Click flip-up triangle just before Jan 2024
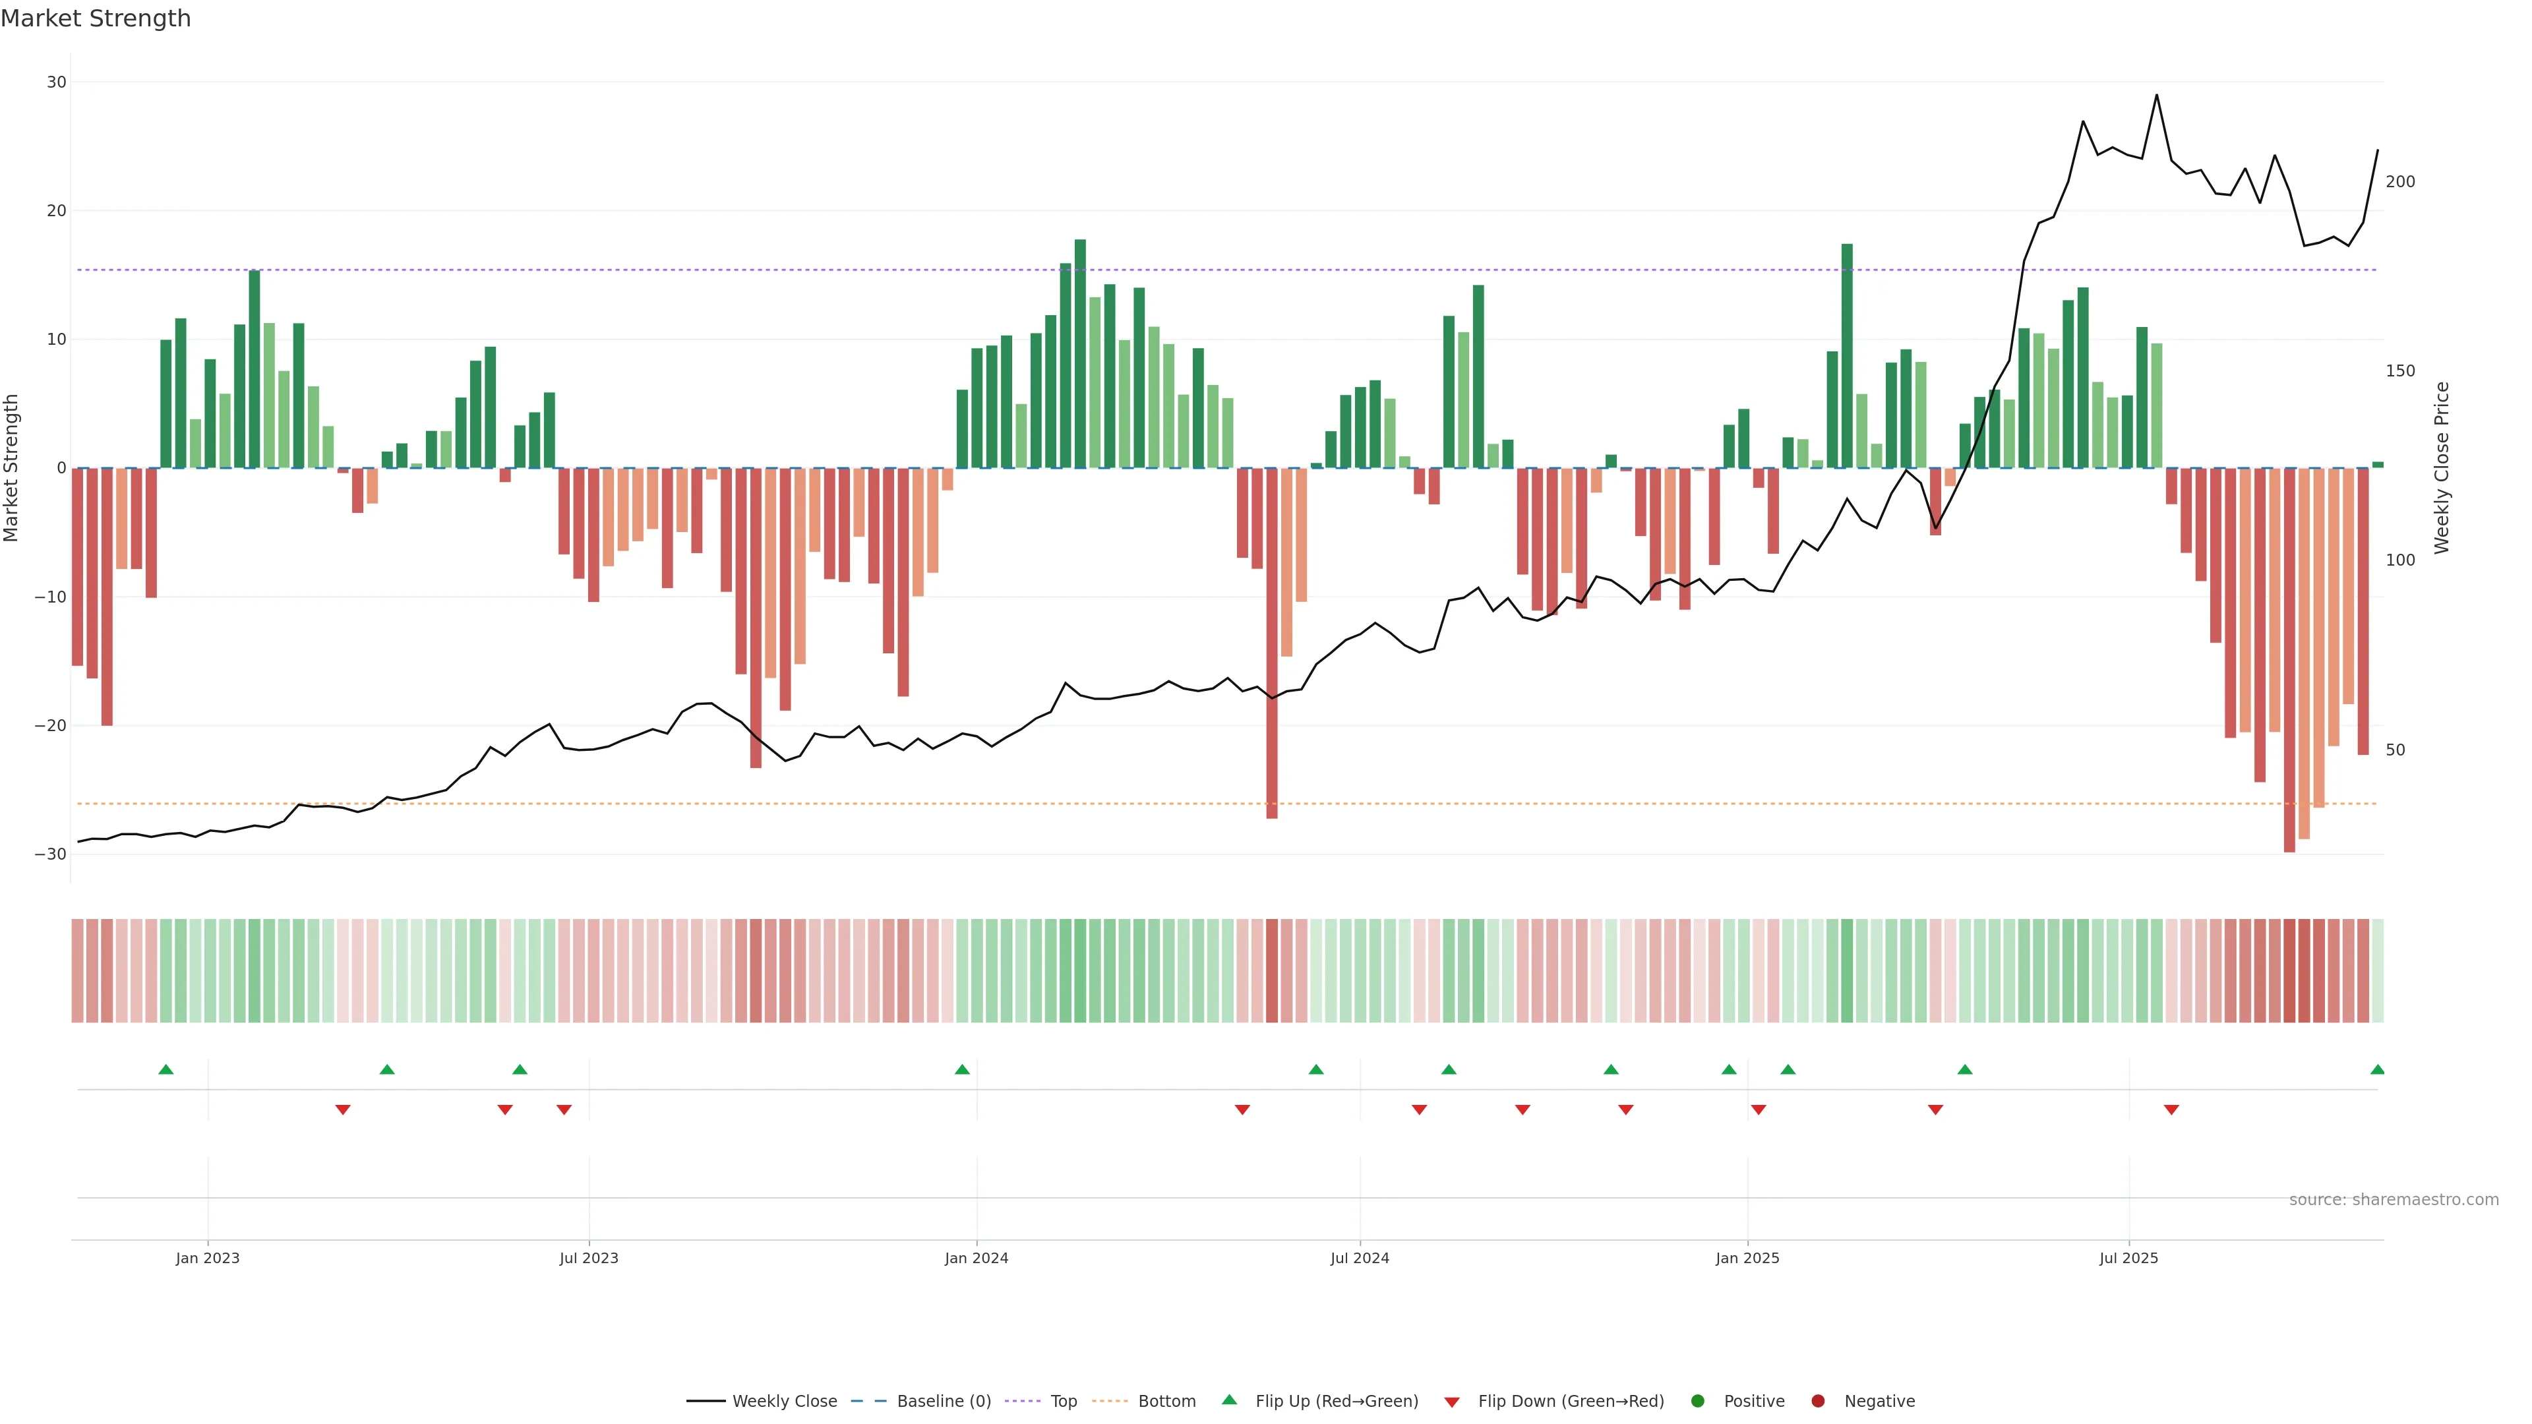This screenshot has height=1424, width=2532. (x=962, y=1069)
